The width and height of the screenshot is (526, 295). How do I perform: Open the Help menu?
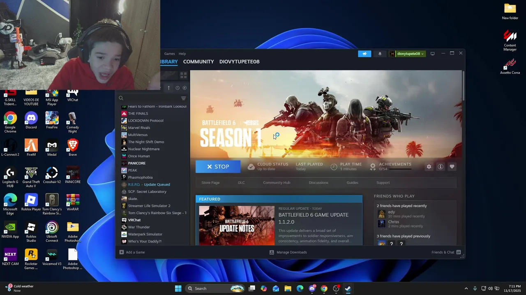click(182, 54)
